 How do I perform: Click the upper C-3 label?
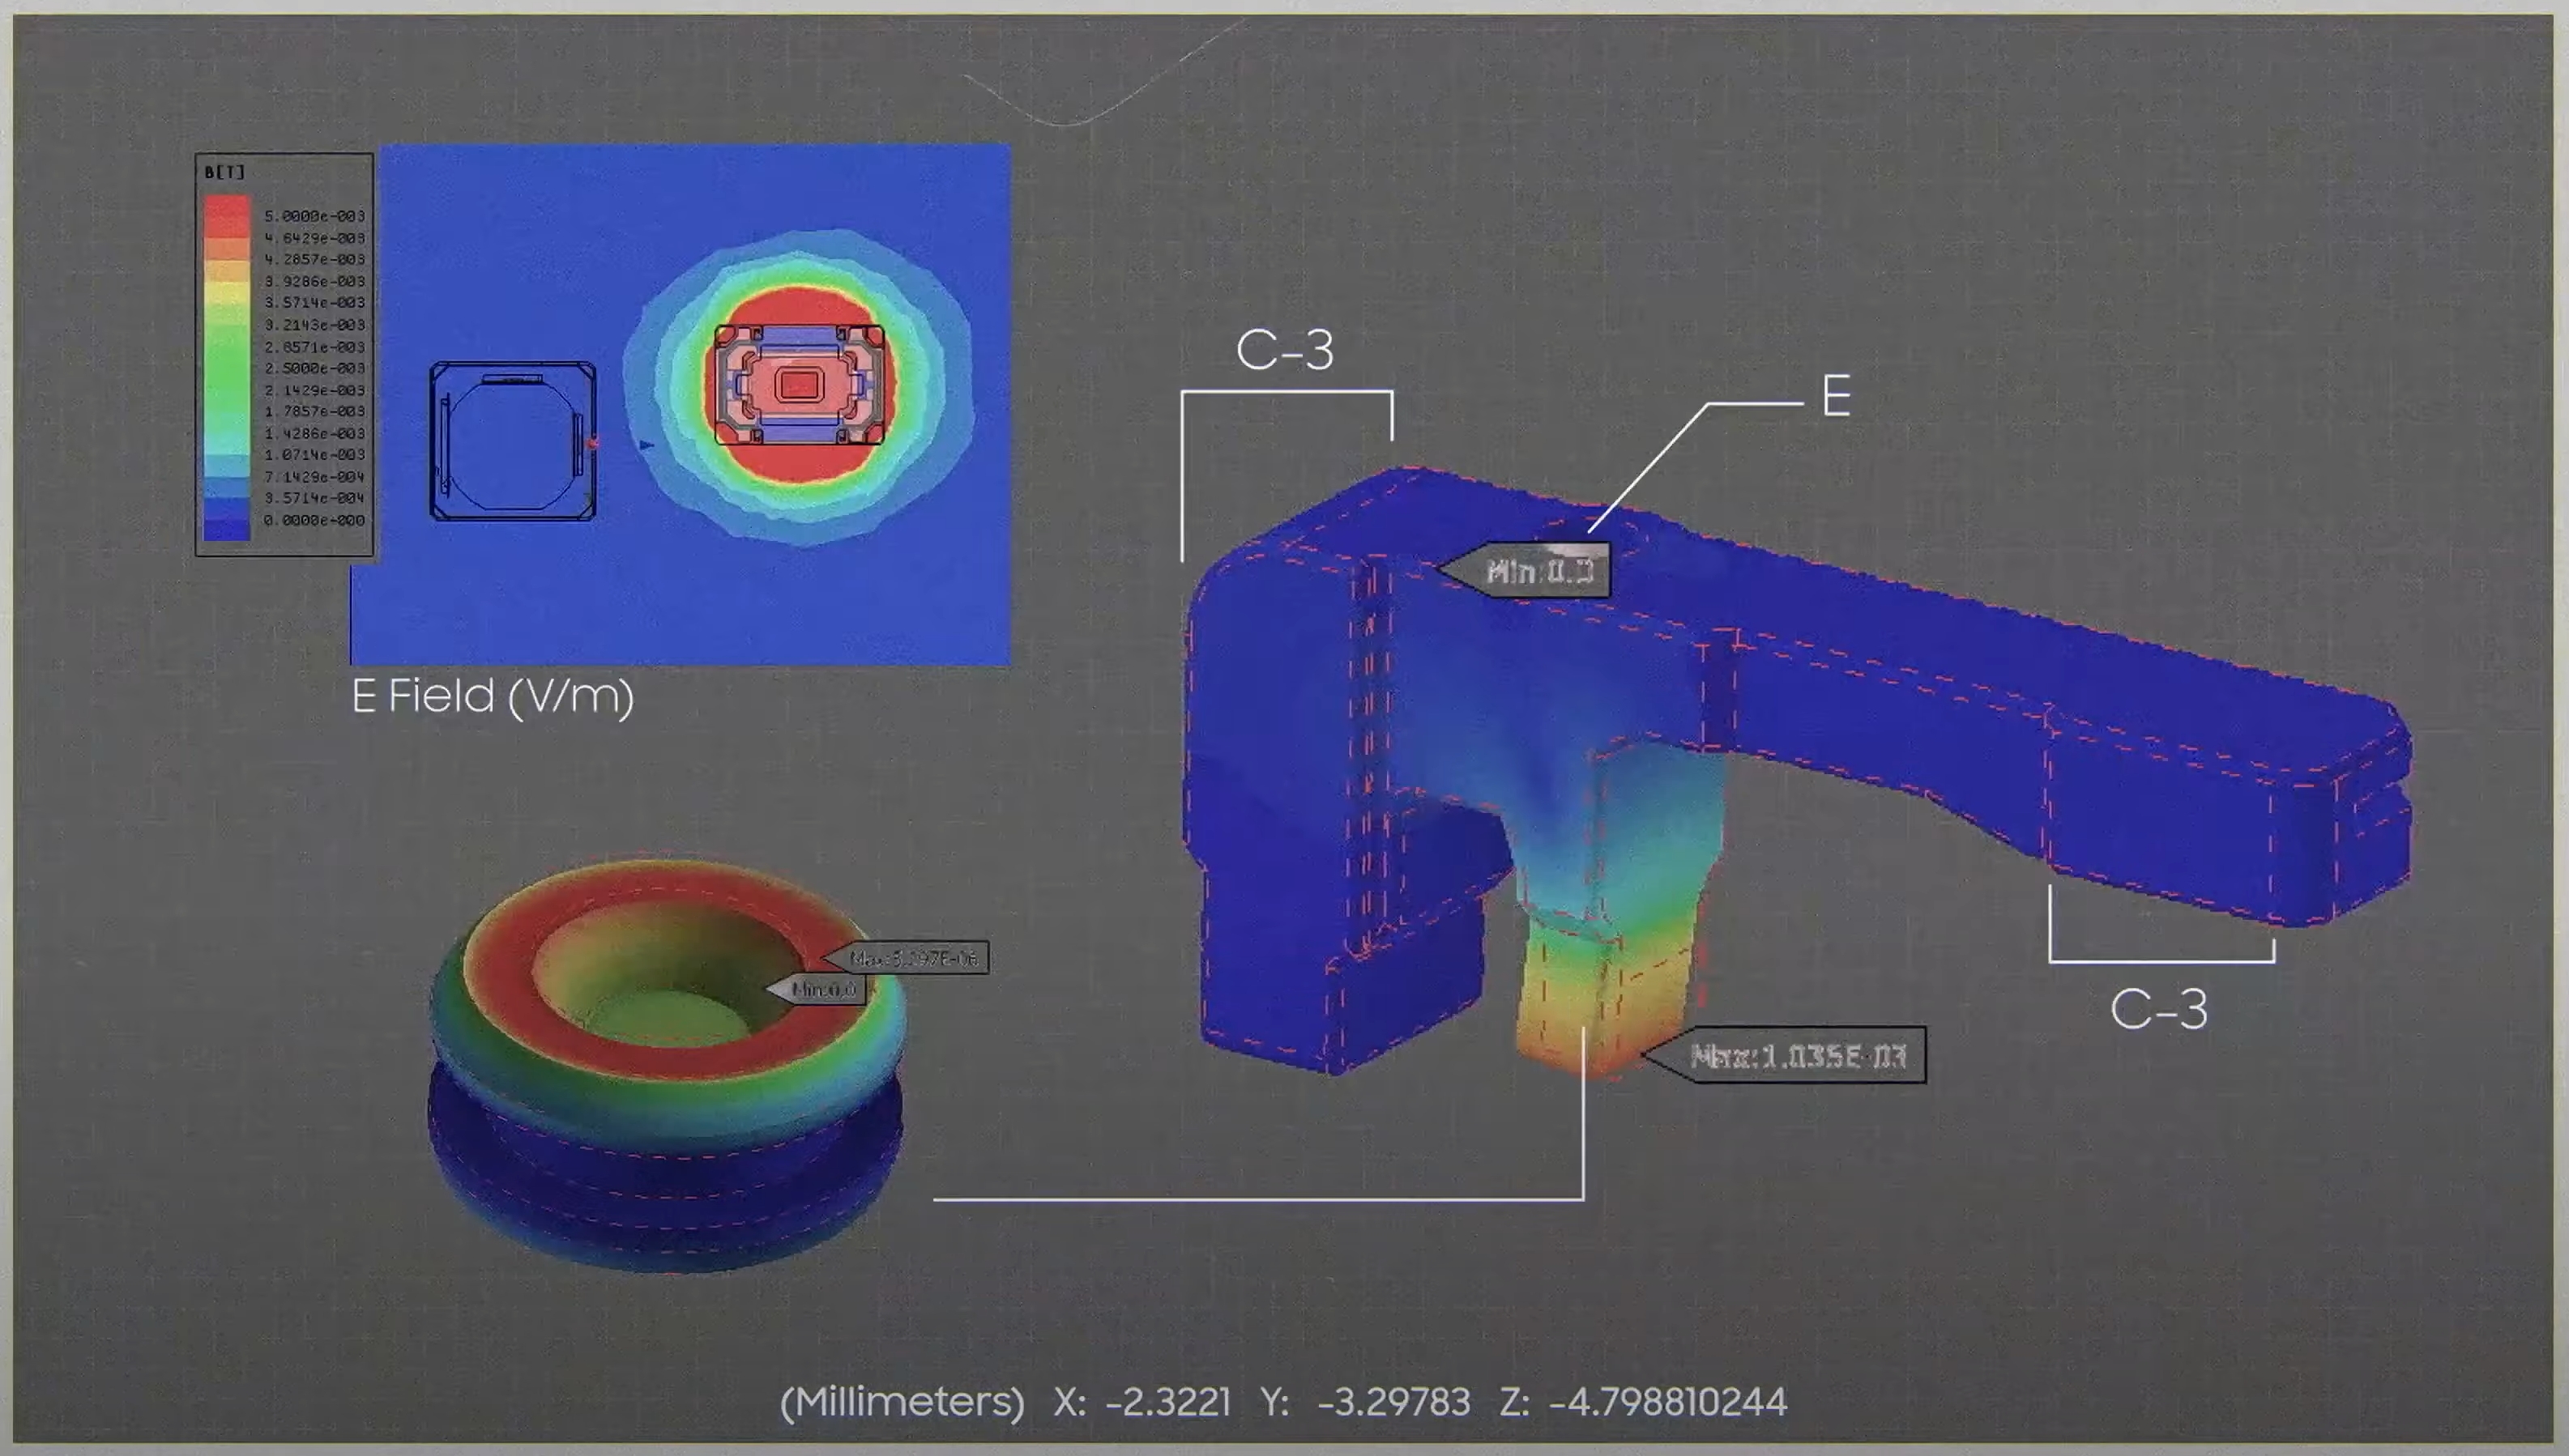(x=1285, y=350)
